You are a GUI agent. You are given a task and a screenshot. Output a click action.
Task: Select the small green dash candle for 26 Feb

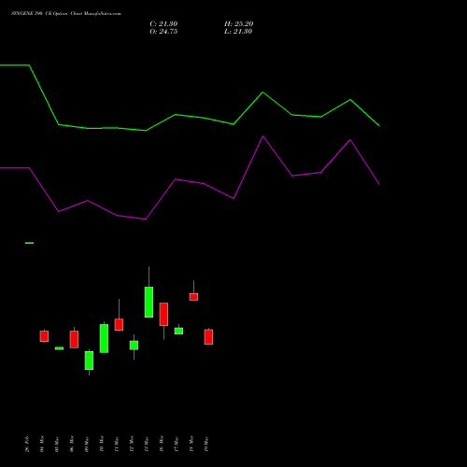(29, 243)
